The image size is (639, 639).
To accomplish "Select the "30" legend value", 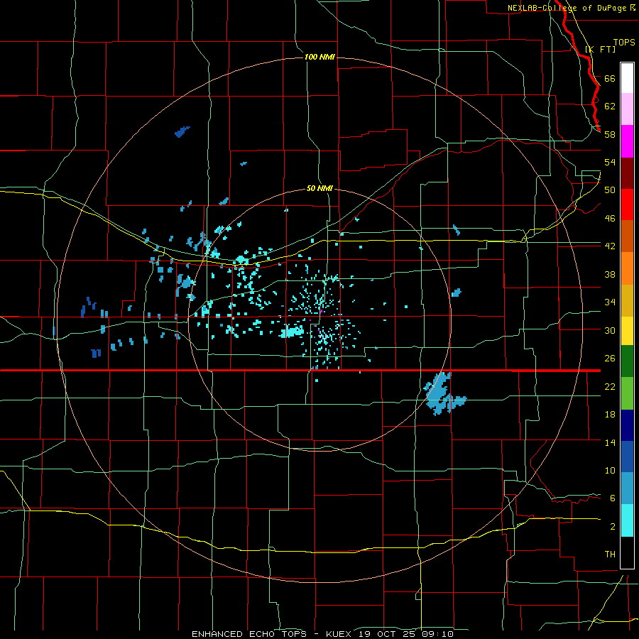I will (x=610, y=330).
